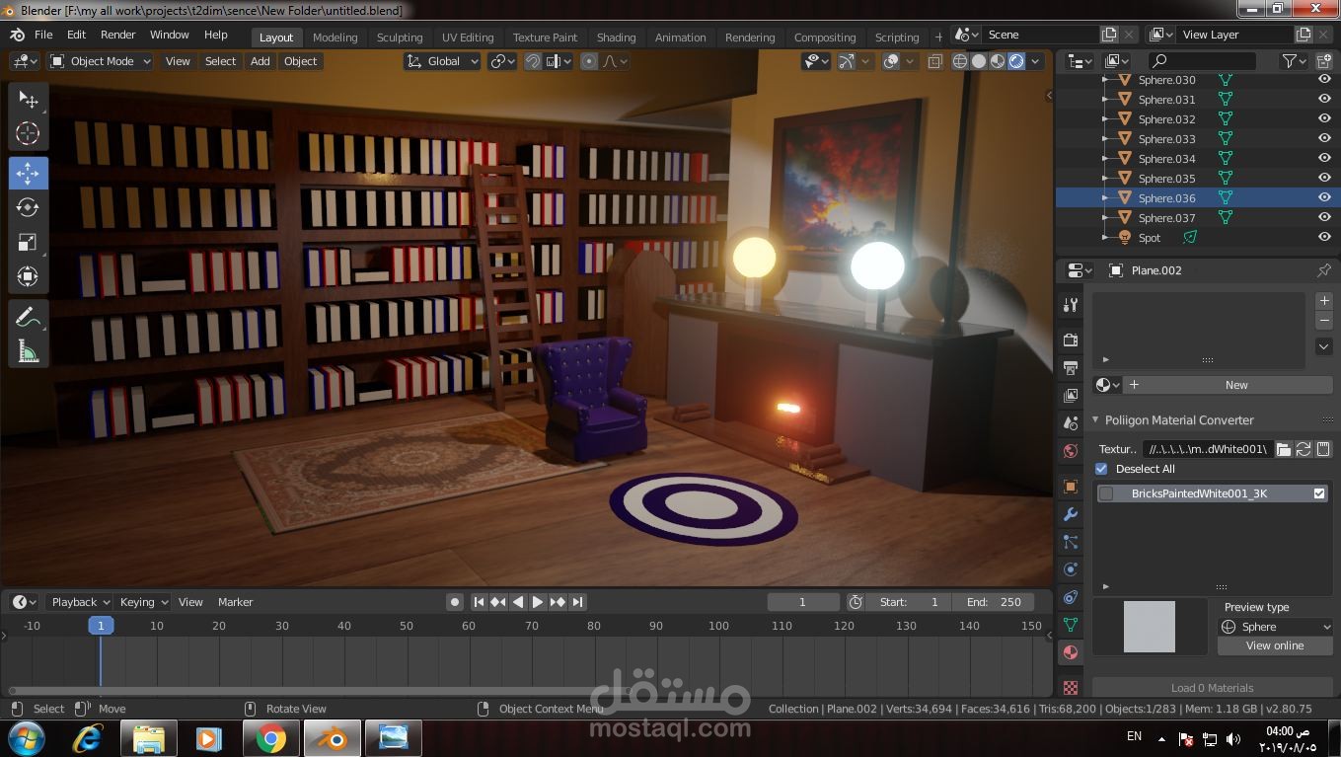Click the texture folder browse icon
Screen dimensions: 1341x757
pyautogui.click(x=1283, y=449)
